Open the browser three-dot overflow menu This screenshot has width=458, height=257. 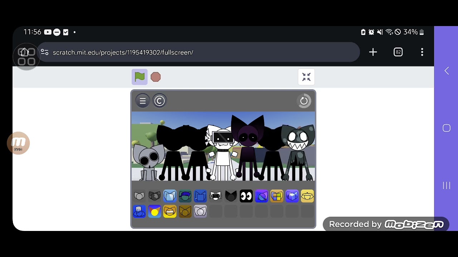coord(422,52)
